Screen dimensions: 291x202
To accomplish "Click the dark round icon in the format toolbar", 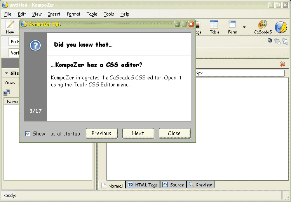I will [270, 40].
